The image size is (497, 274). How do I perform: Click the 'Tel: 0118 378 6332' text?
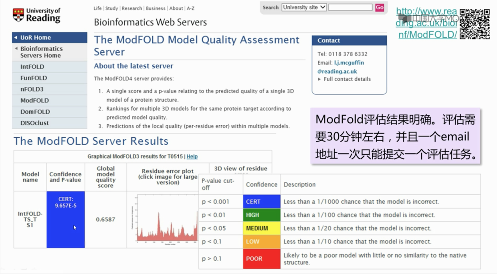pyautogui.click(x=342, y=54)
